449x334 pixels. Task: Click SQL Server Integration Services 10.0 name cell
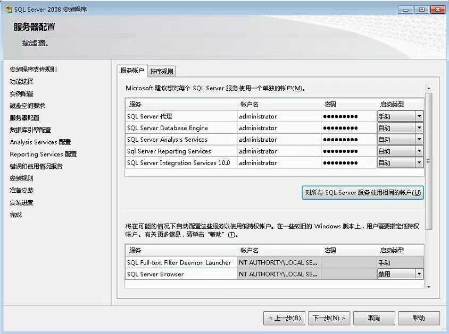point(181,163)
